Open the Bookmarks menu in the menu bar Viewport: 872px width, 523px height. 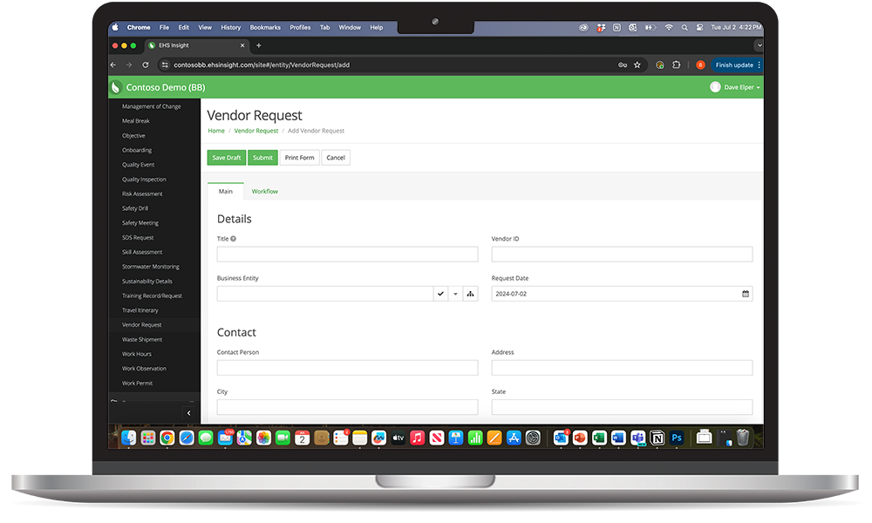click(x=265, y=27)
